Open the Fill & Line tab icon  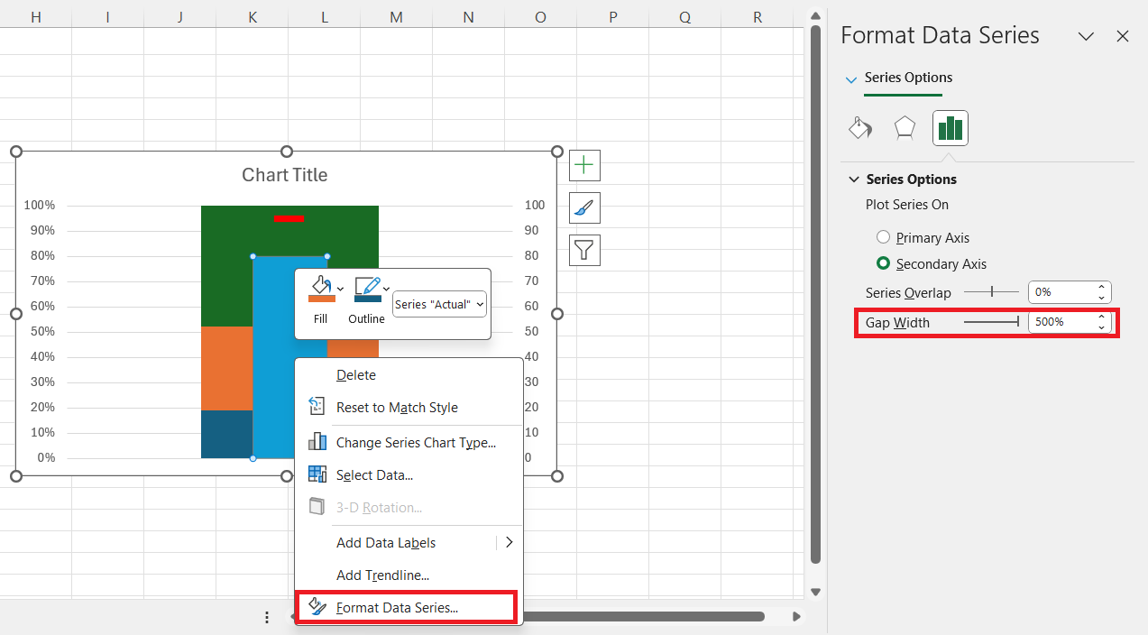point(860,128)
